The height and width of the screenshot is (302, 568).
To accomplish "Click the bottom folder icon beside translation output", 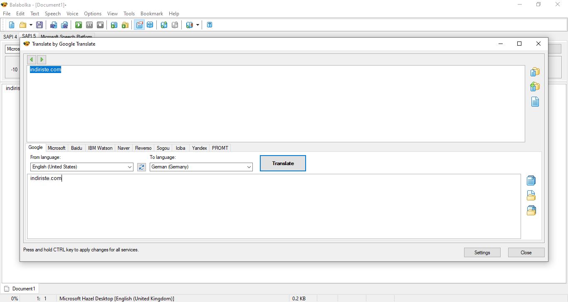I will click(x=531, y=210).
